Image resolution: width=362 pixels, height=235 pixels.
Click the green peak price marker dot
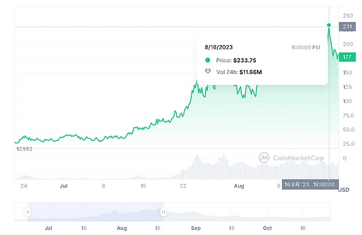click(329, 25)
